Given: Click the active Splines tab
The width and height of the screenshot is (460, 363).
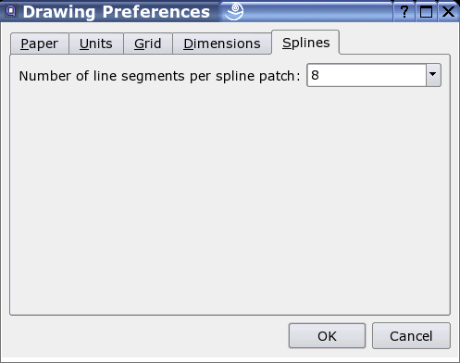Looking at the screenshot, I should point(305,43).
